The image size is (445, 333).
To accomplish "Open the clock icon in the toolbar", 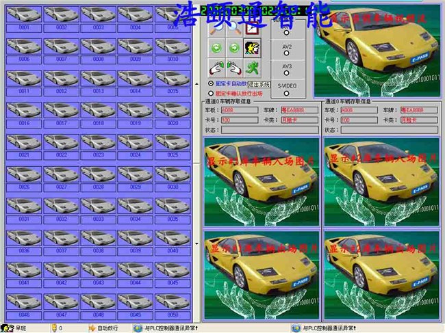I will coord(252,28).
